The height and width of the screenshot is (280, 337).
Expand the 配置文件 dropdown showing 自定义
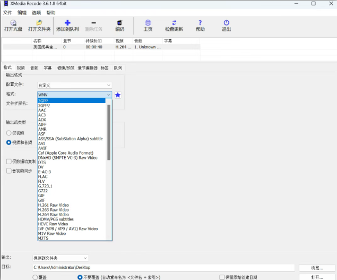(x=74, y=85)
